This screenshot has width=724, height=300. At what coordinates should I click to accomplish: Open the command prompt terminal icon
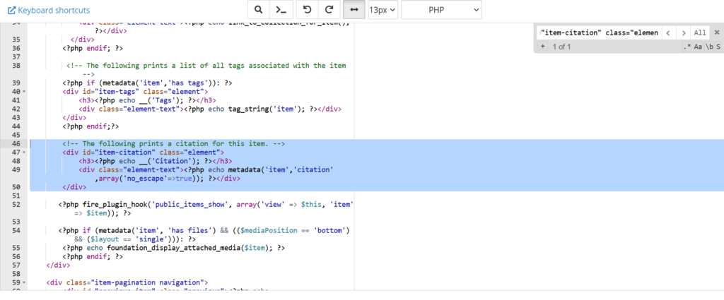[x=281, y=10]
